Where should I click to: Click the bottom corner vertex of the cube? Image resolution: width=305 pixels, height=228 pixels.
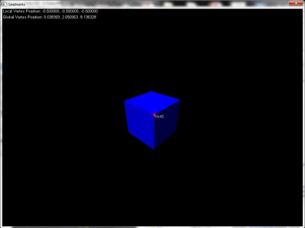pos(153,149)
